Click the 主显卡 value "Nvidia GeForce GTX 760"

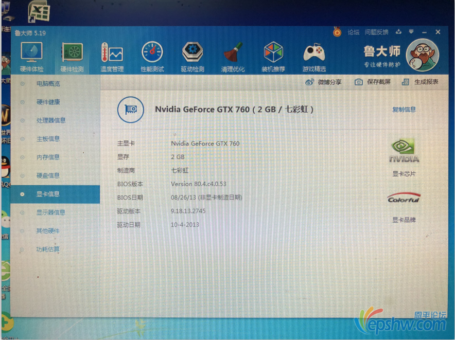point(205,144)
